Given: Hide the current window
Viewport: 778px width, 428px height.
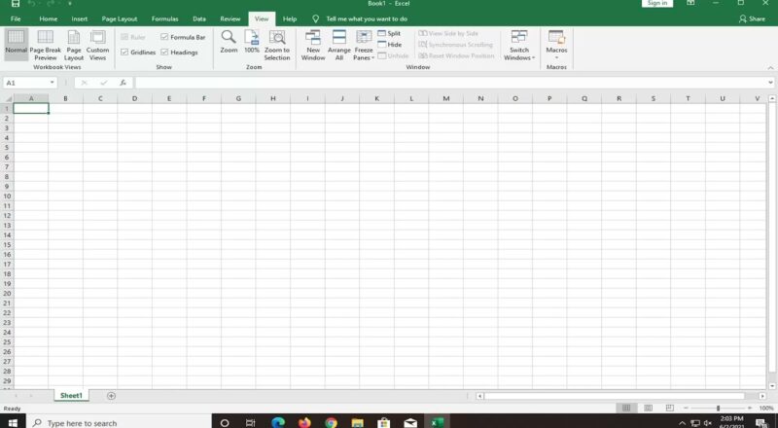Looking at the screenshot, I should click(390, 45).
